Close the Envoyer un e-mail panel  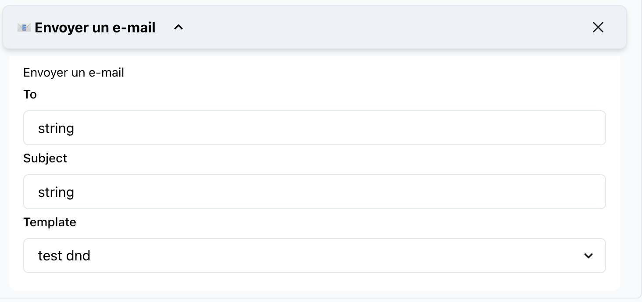pos(598,28)
